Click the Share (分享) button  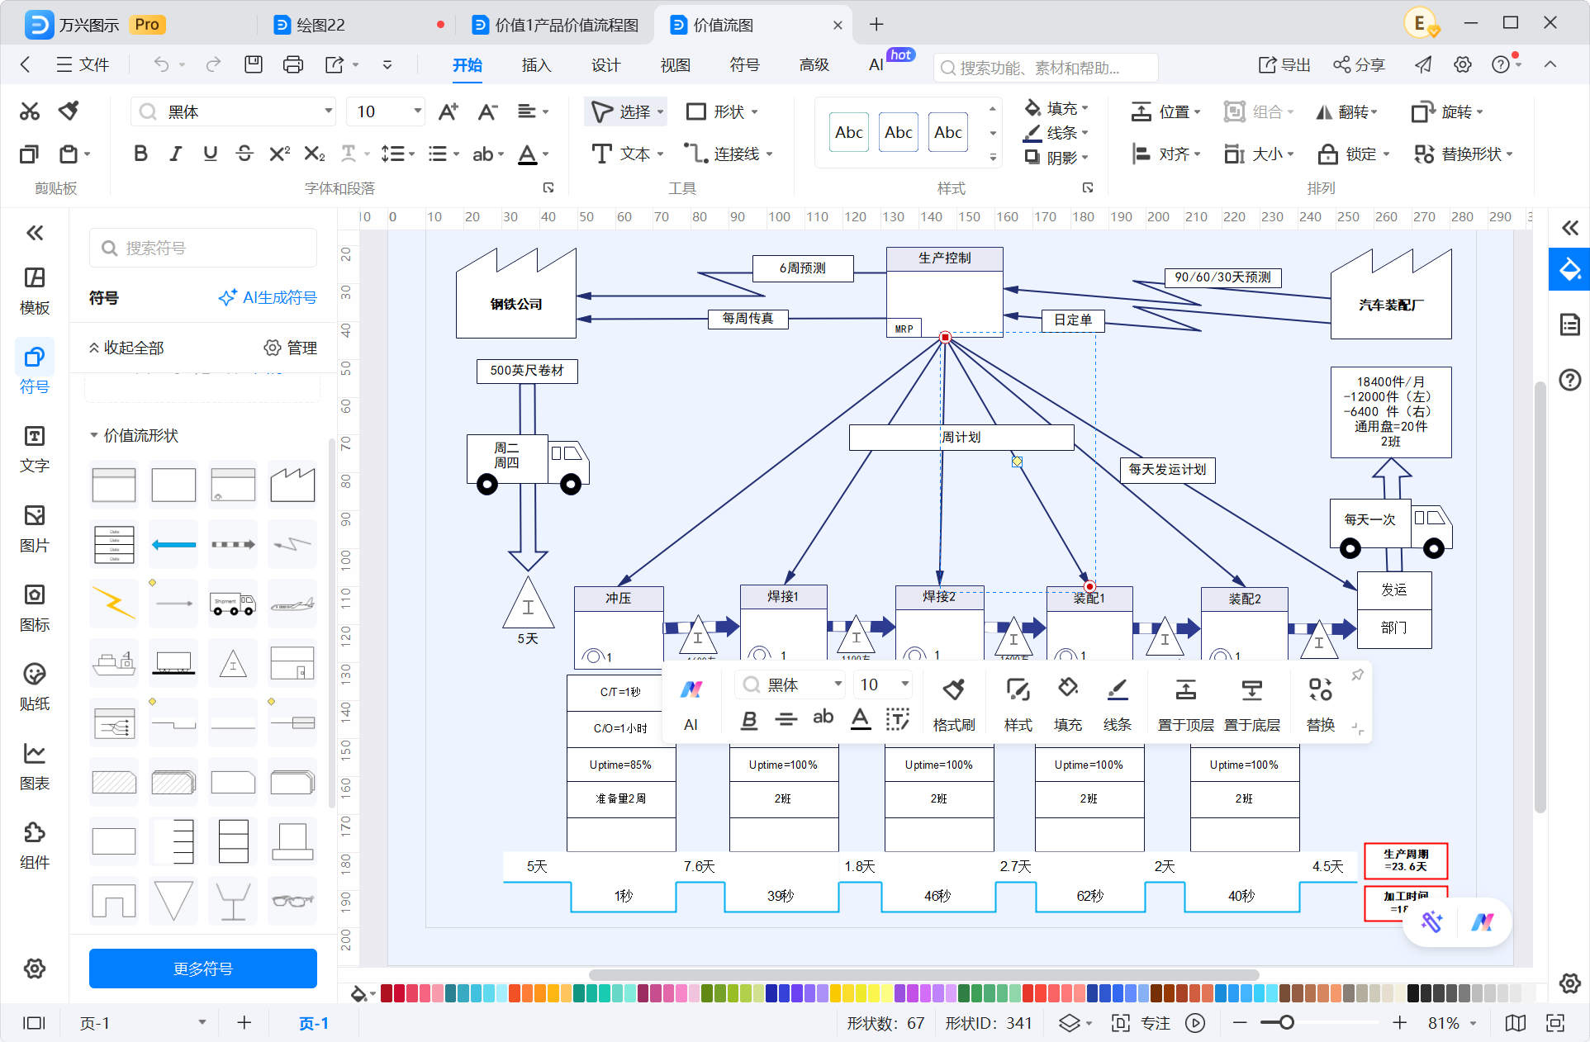[1359, 64]
